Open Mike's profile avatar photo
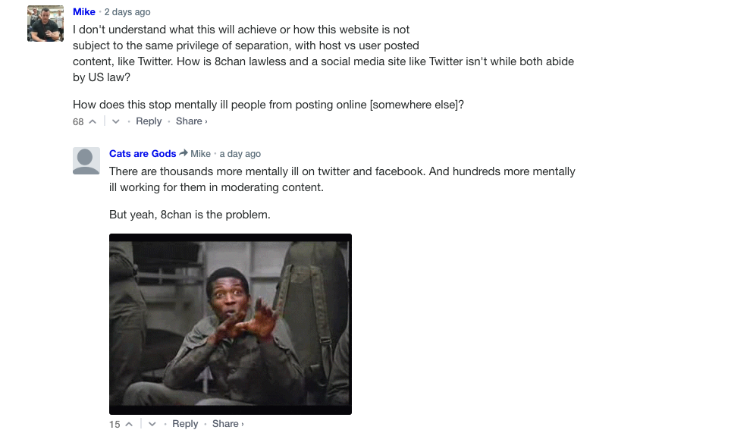This screenshot has width=753, height=430. [45, 24]
